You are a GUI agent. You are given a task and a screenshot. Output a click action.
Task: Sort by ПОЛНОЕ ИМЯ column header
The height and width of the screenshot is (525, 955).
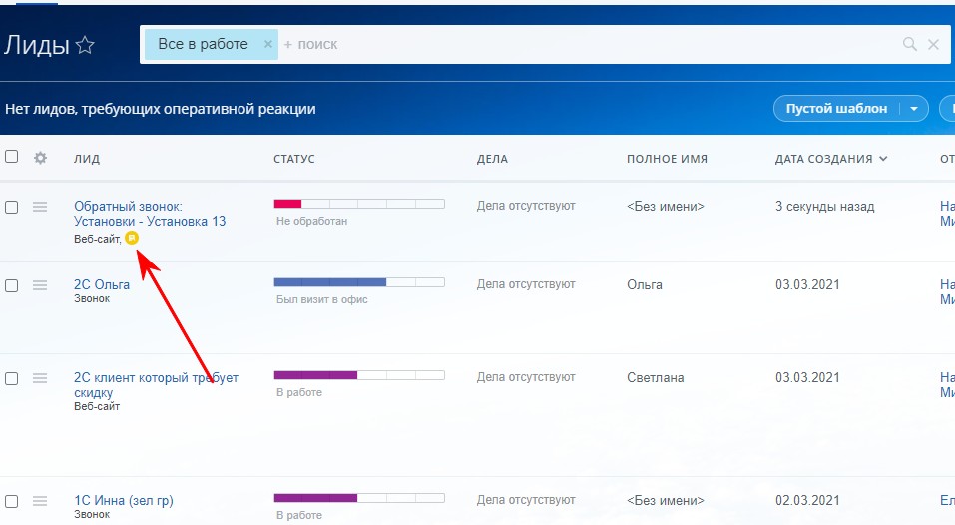[667, 159]
